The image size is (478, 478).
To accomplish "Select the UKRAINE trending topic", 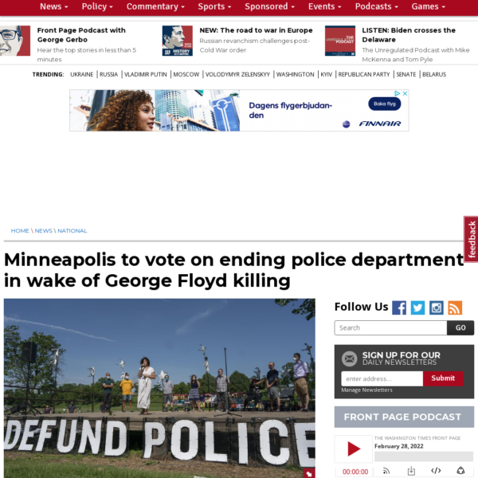I will click(82, 74).
